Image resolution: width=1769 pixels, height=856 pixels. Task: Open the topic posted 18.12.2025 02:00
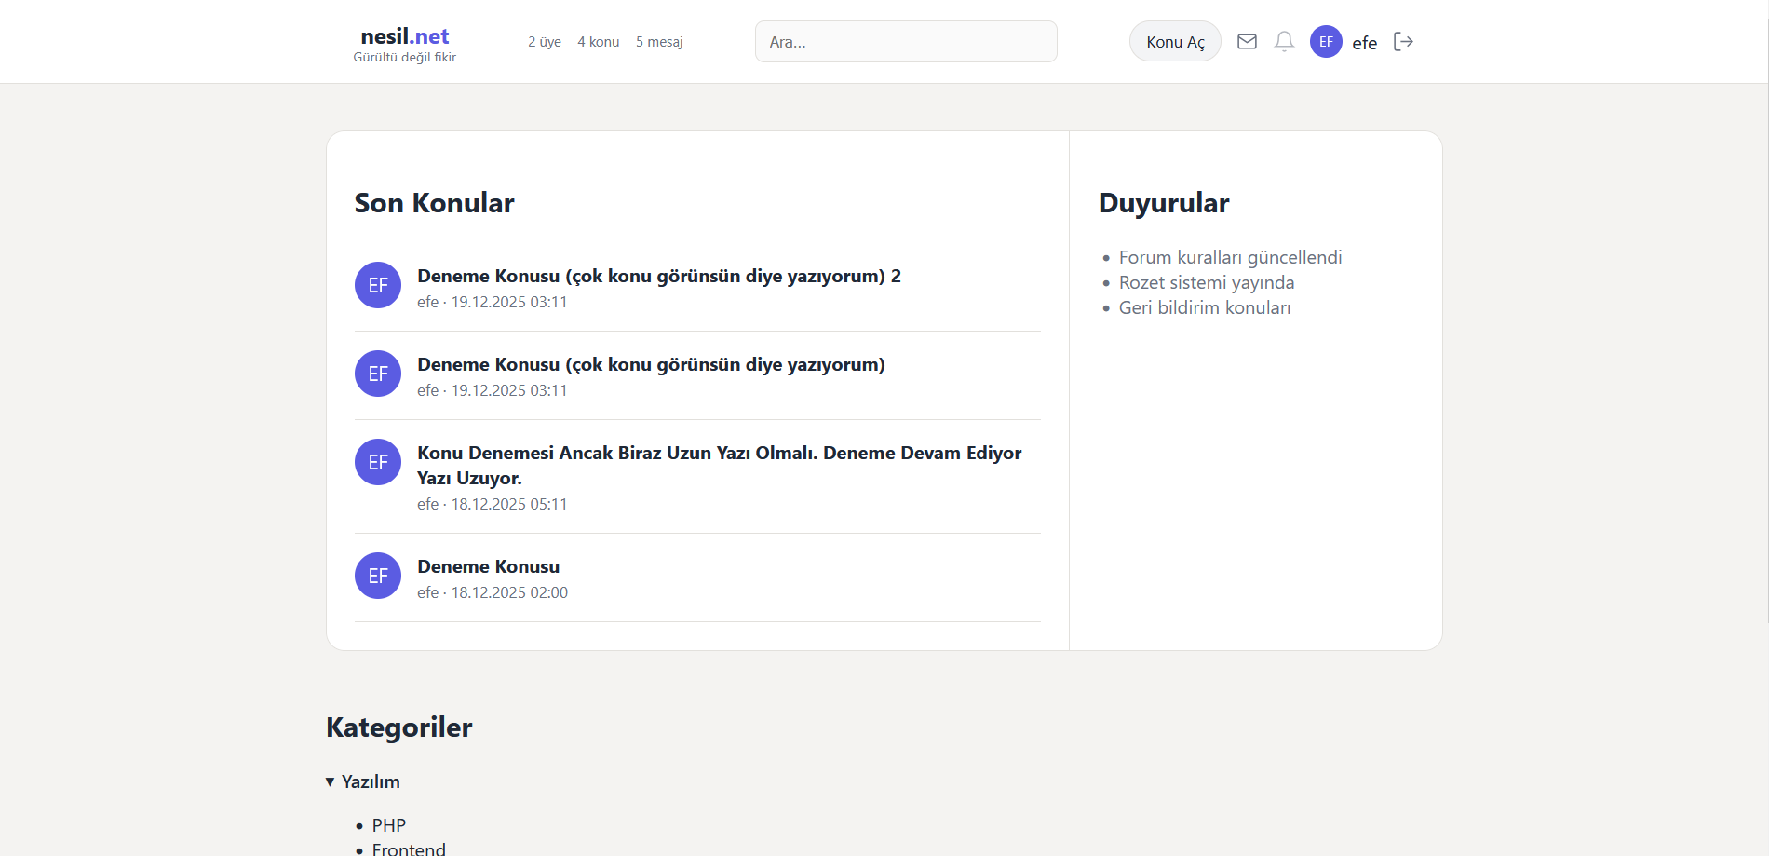click(x=489, y=566)
